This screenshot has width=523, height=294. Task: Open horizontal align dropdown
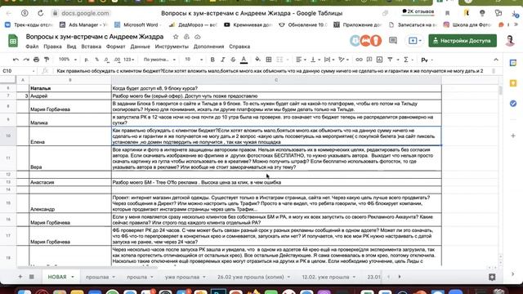[301, 60]
